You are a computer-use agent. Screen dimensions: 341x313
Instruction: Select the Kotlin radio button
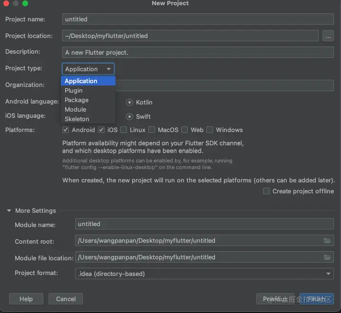coord(129,102)
